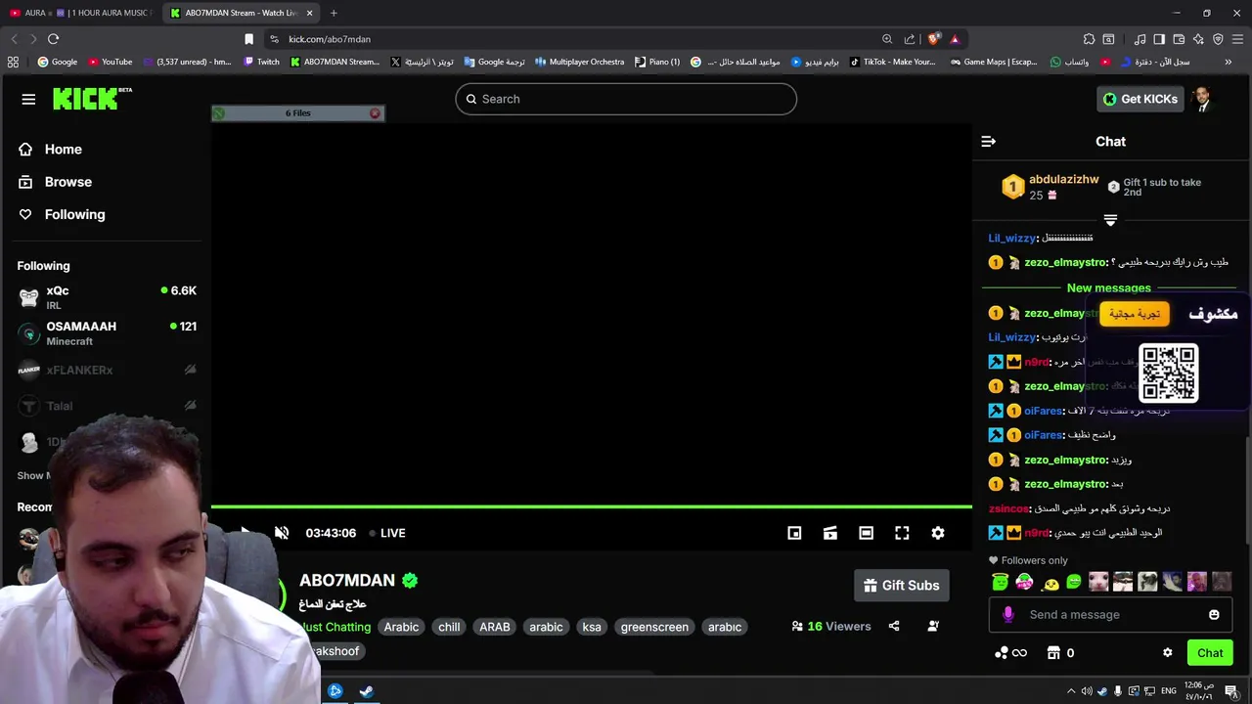Close the 6 Files overlay
The width and height of the screenshot is (1252, 704).
tap(375, 113)
